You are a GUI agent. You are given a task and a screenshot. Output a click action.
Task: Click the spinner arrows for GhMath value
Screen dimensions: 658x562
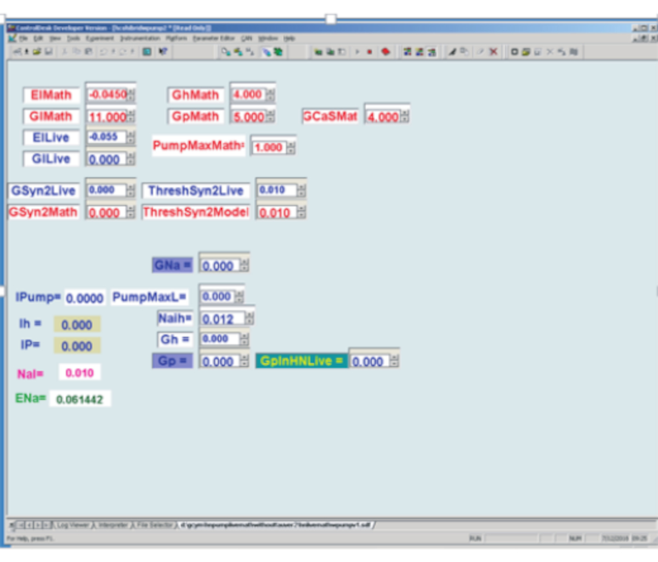270,95
